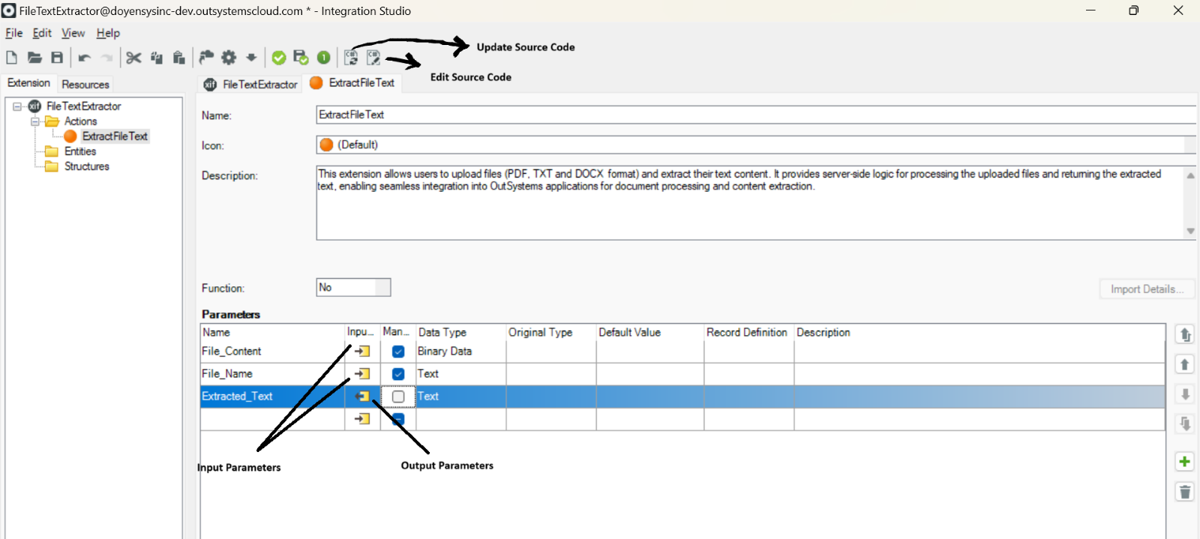Select the Structures folder in the tree
This screenshot has height=539, width=1200.
[86, 166]
